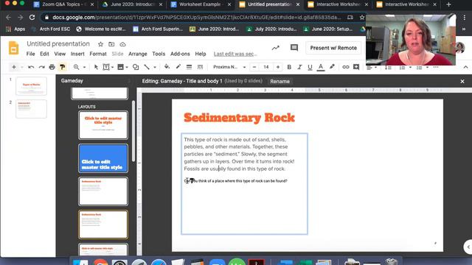472x265 pixels.
Task: Open the Tools menu
Action: 159,54
